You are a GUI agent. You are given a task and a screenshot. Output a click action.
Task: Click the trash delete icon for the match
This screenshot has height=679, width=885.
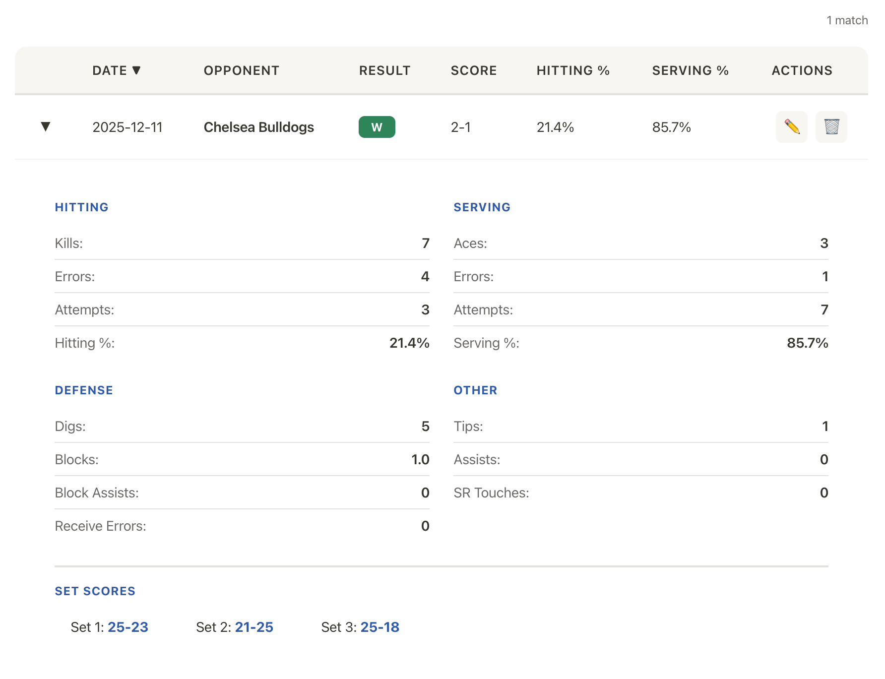831,127
